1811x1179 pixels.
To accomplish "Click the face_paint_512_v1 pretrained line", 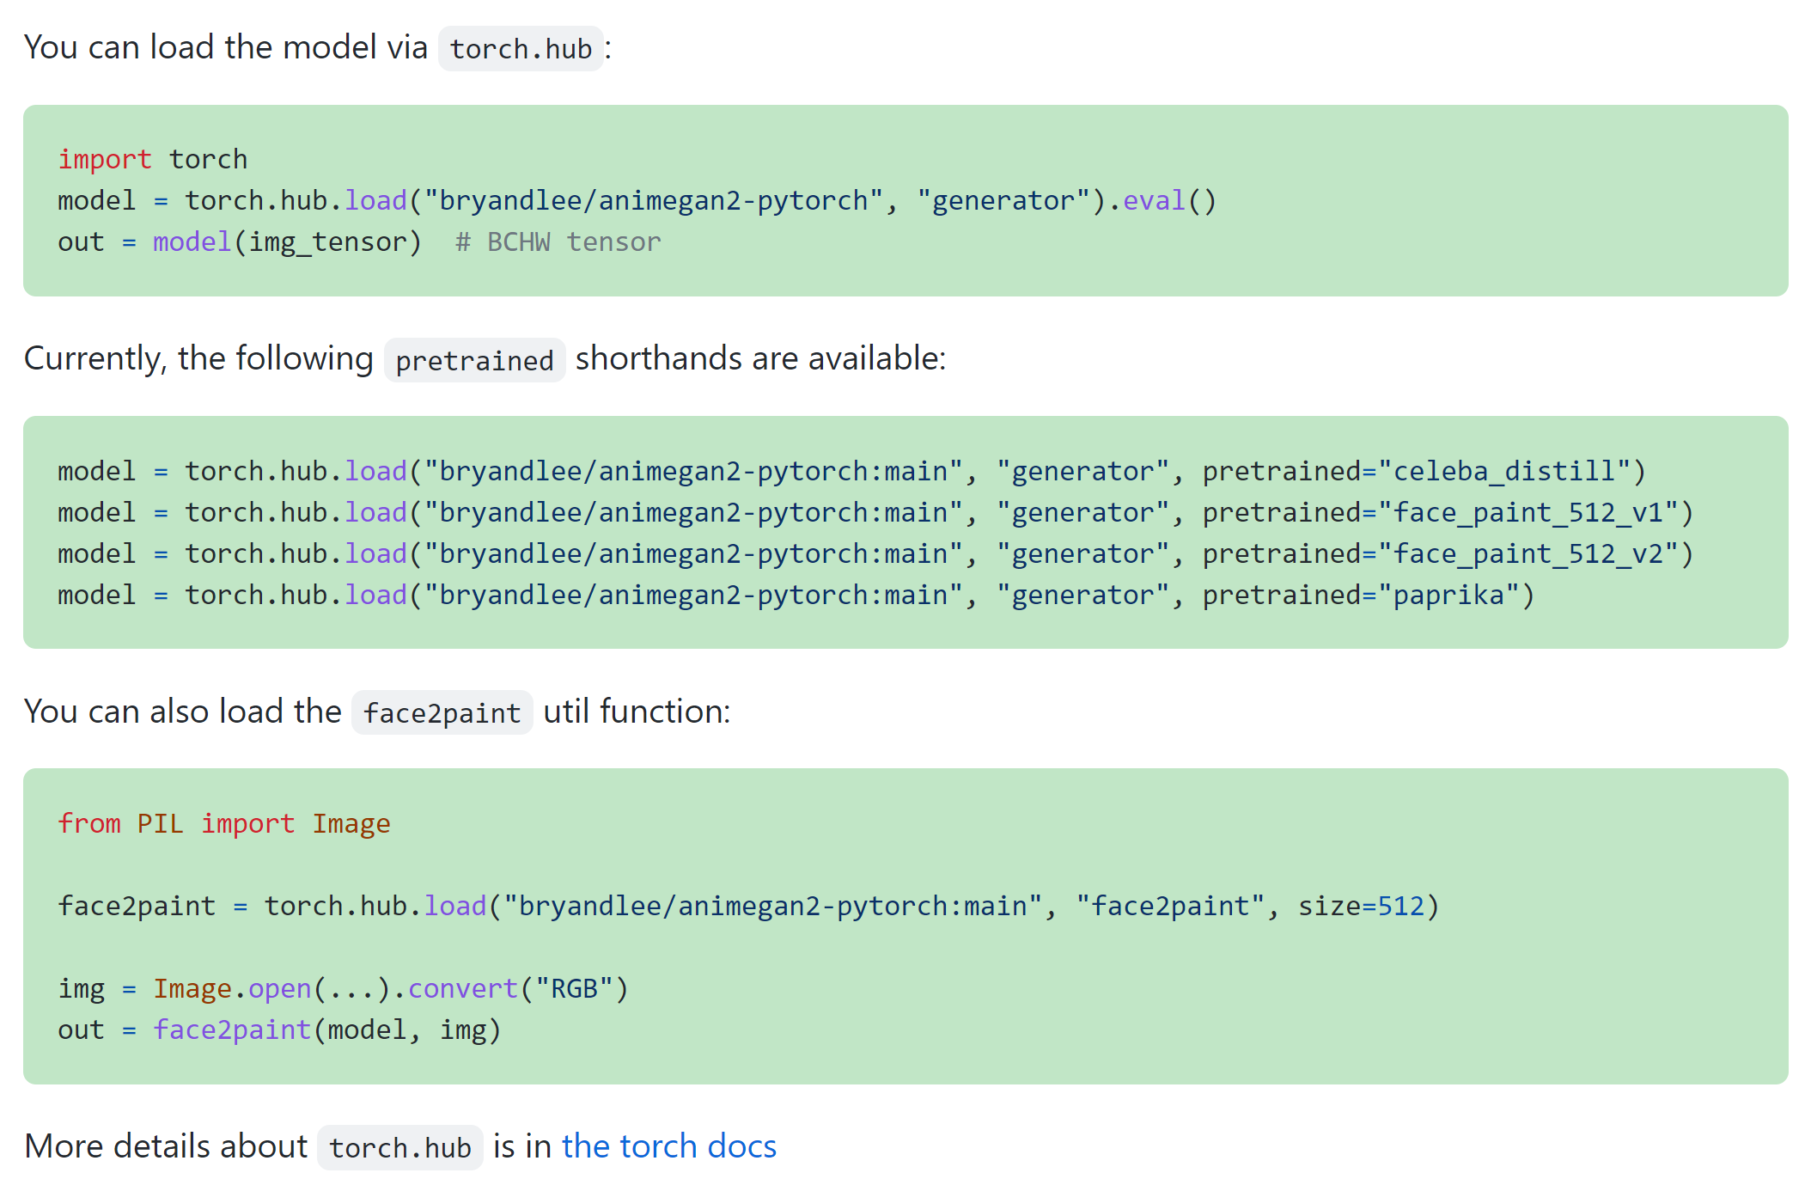I will 875,512.
